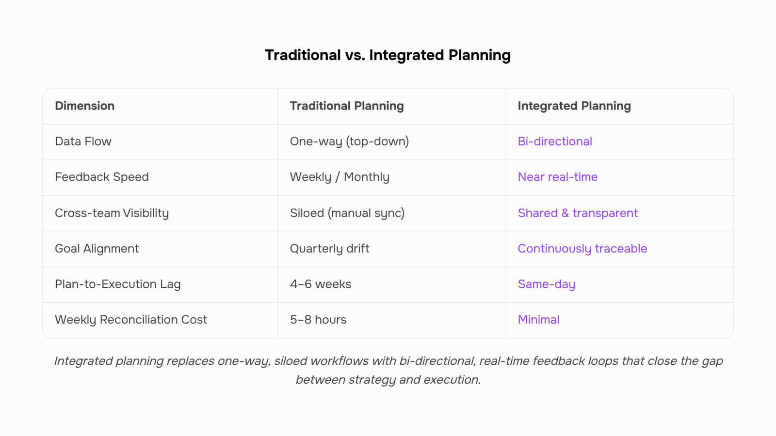Click the Cross-team Visibility row label
The height and width of the screenshot is (436, 776).
112,213
